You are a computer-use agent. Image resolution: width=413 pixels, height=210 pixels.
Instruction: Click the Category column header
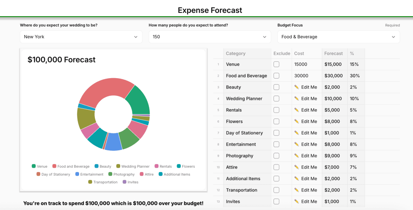point(236,53)
